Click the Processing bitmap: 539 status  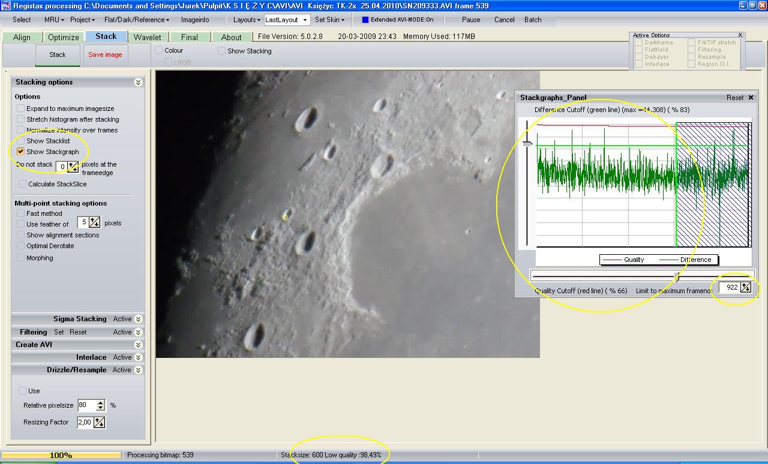[160, 456]
